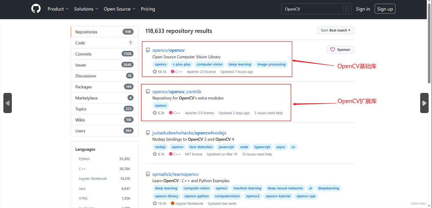Click the heart Sponsor button
The image size is (432, 208).
[x=340, y=49]
